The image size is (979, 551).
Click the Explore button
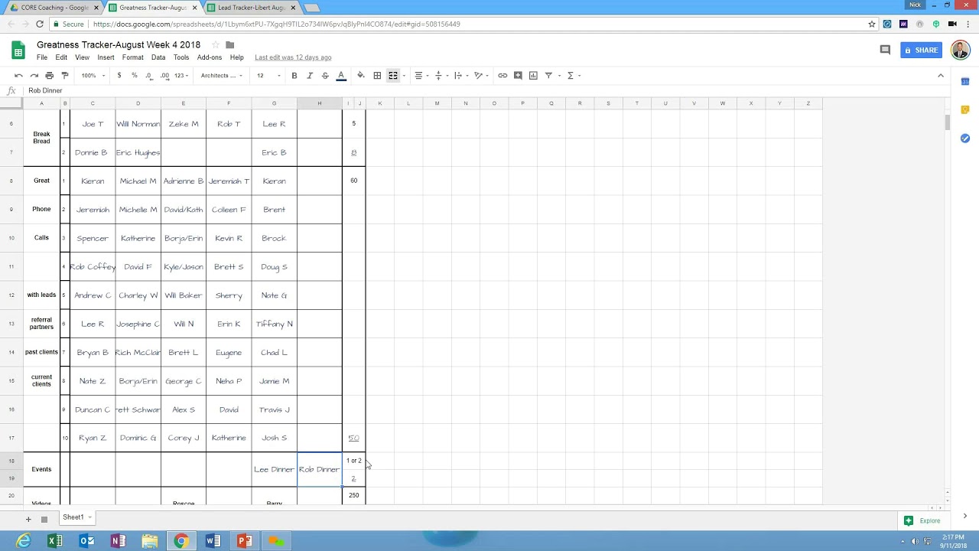click(923, 521)
